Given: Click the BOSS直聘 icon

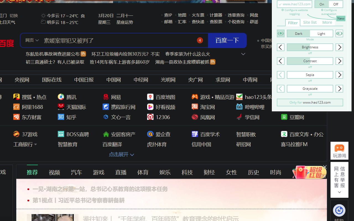Looking at the screenshot, I should point(61,134).
